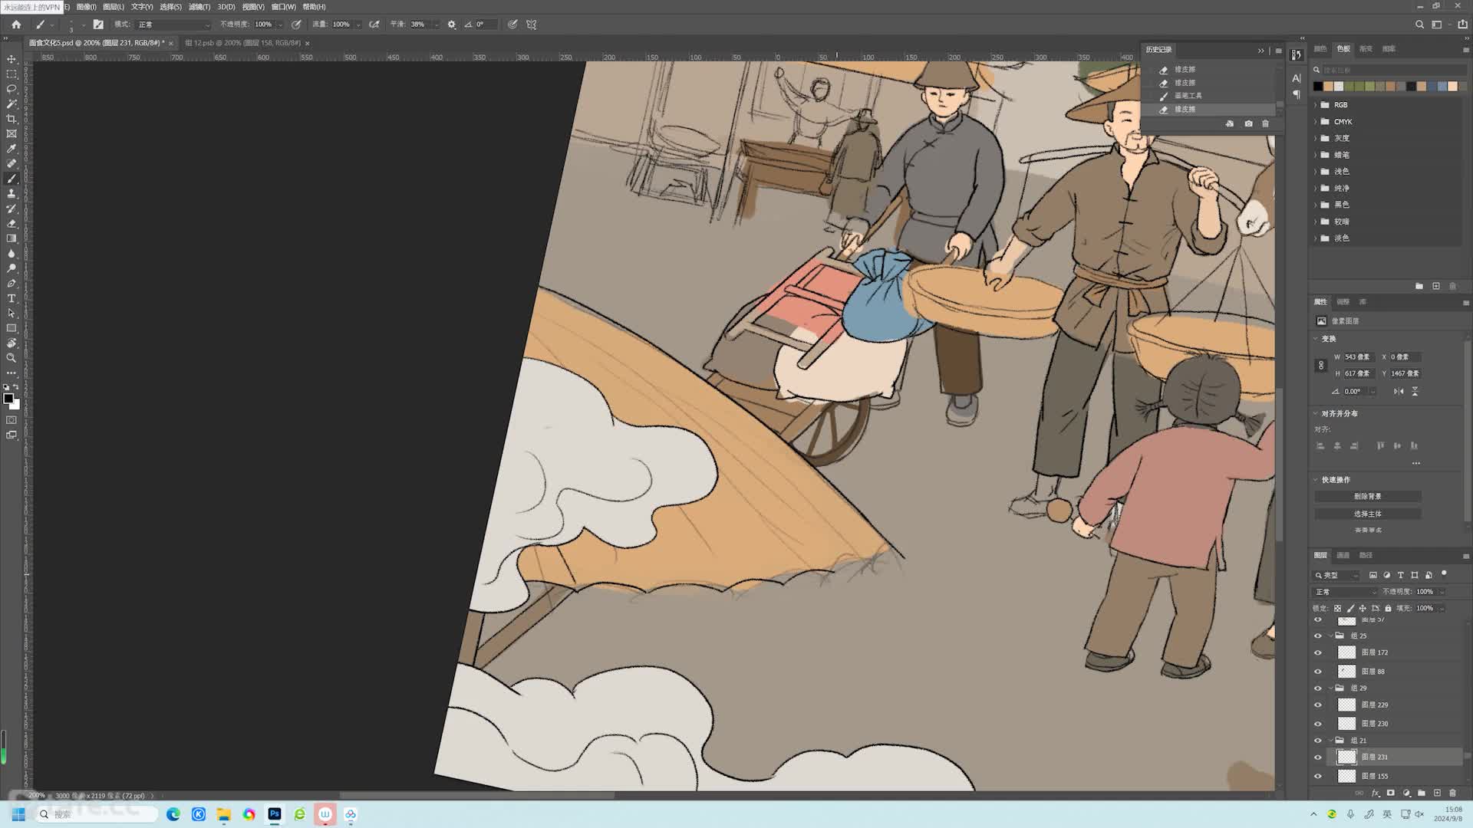Expand the 灰度 swatch folder
The image size is (1473, 828).
pos(1316,139)
